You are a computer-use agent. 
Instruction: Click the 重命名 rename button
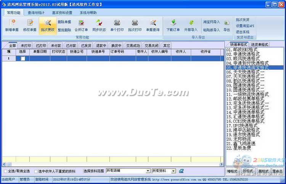pos(277,171)
